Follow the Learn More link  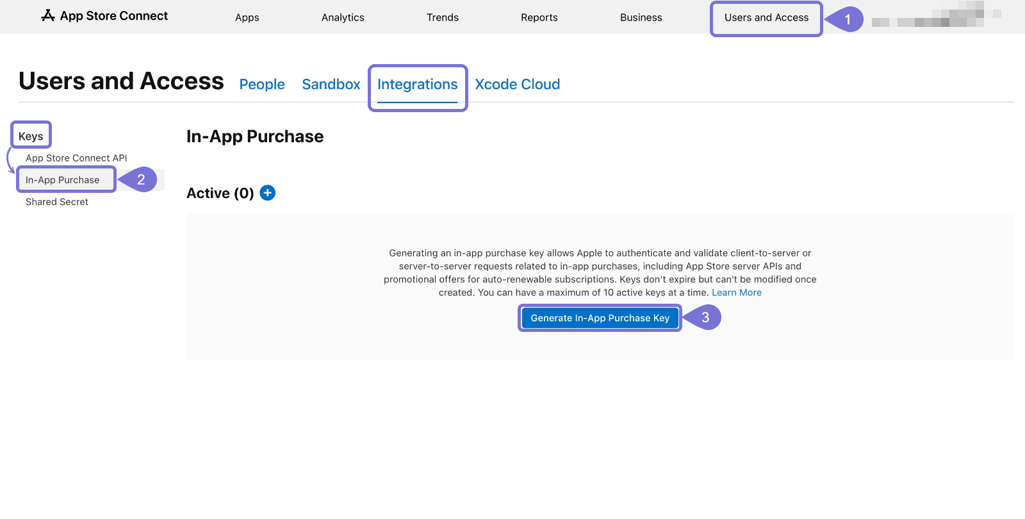(736, 293)
